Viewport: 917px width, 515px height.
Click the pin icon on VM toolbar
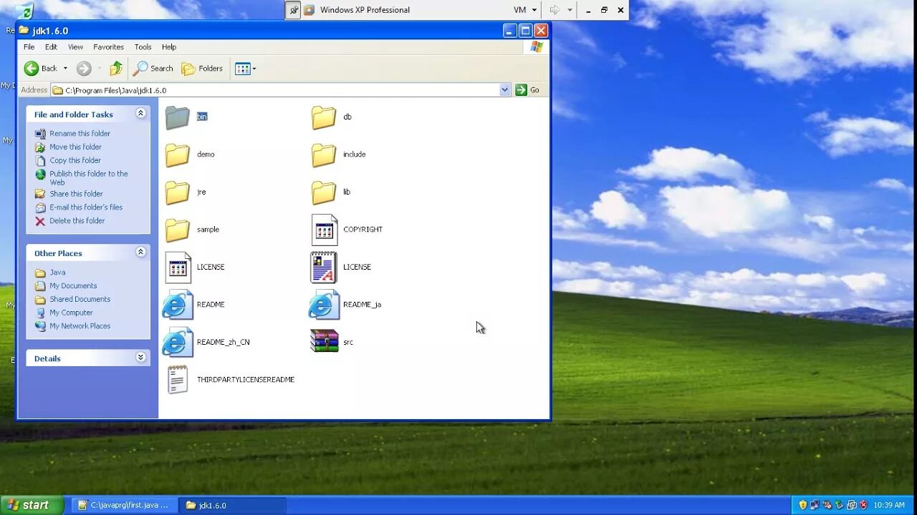tap(293, 10)
